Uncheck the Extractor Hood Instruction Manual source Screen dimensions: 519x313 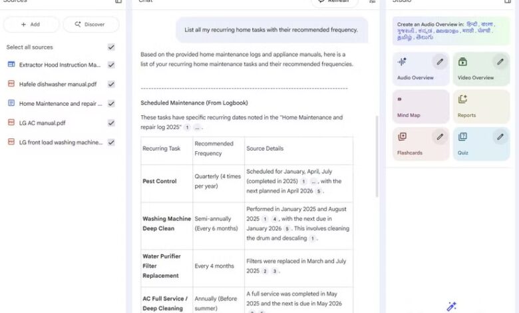coord(111,65)
